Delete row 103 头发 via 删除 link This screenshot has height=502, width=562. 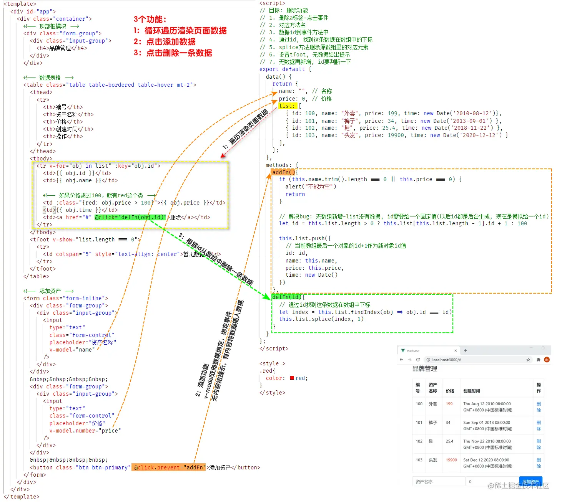[x=539, y=463]
